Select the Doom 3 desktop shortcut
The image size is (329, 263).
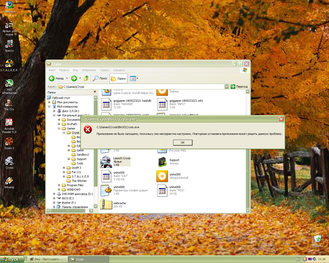[x=9, y=144]
